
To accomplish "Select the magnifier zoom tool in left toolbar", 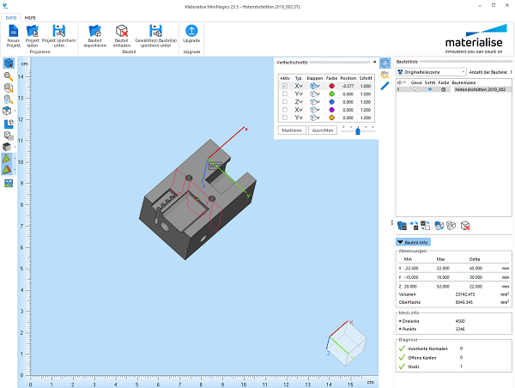I will tap(9, 76).
